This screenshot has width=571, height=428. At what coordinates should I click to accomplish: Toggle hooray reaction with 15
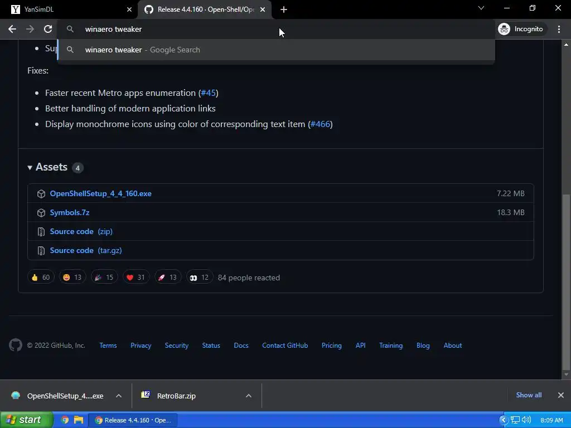pyautogui.click(x=104, y=278)
